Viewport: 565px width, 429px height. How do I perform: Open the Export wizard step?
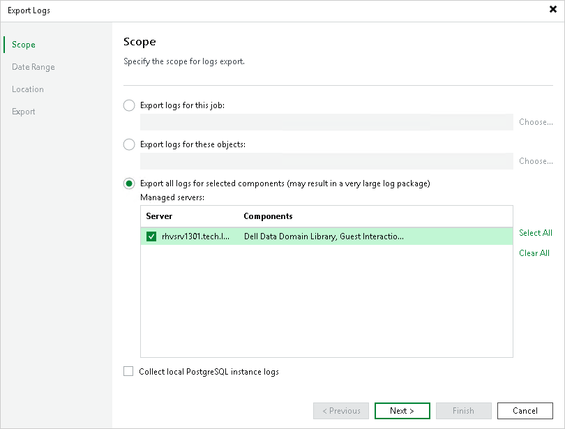coord(24,112)
